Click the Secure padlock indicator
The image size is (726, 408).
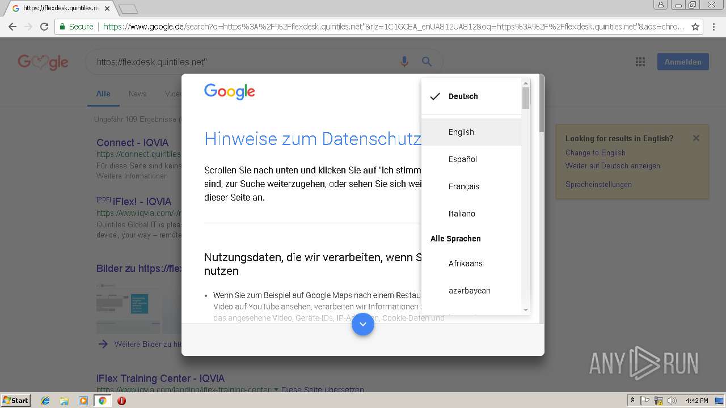[76, 27]
